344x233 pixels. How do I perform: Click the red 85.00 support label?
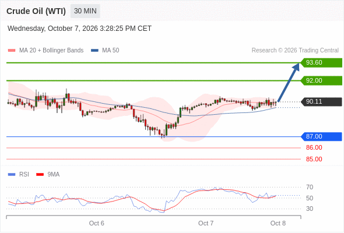(314, 159)
